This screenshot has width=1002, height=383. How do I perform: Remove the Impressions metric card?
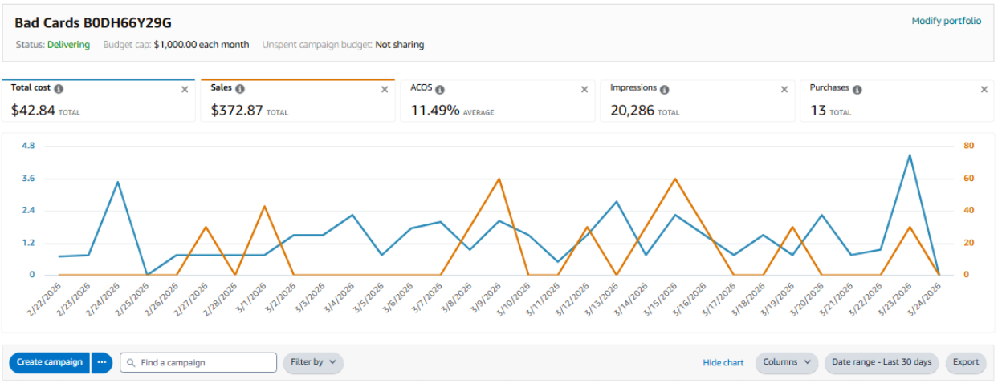pyautogui.click(x=784, y=90)
